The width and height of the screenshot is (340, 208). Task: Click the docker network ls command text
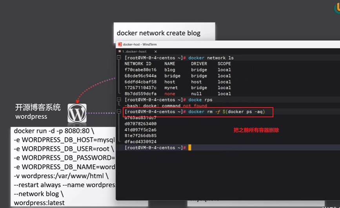click(x=211, y=58)
